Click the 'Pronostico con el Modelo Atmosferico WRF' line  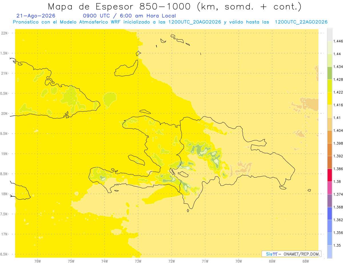pos(170,22)
